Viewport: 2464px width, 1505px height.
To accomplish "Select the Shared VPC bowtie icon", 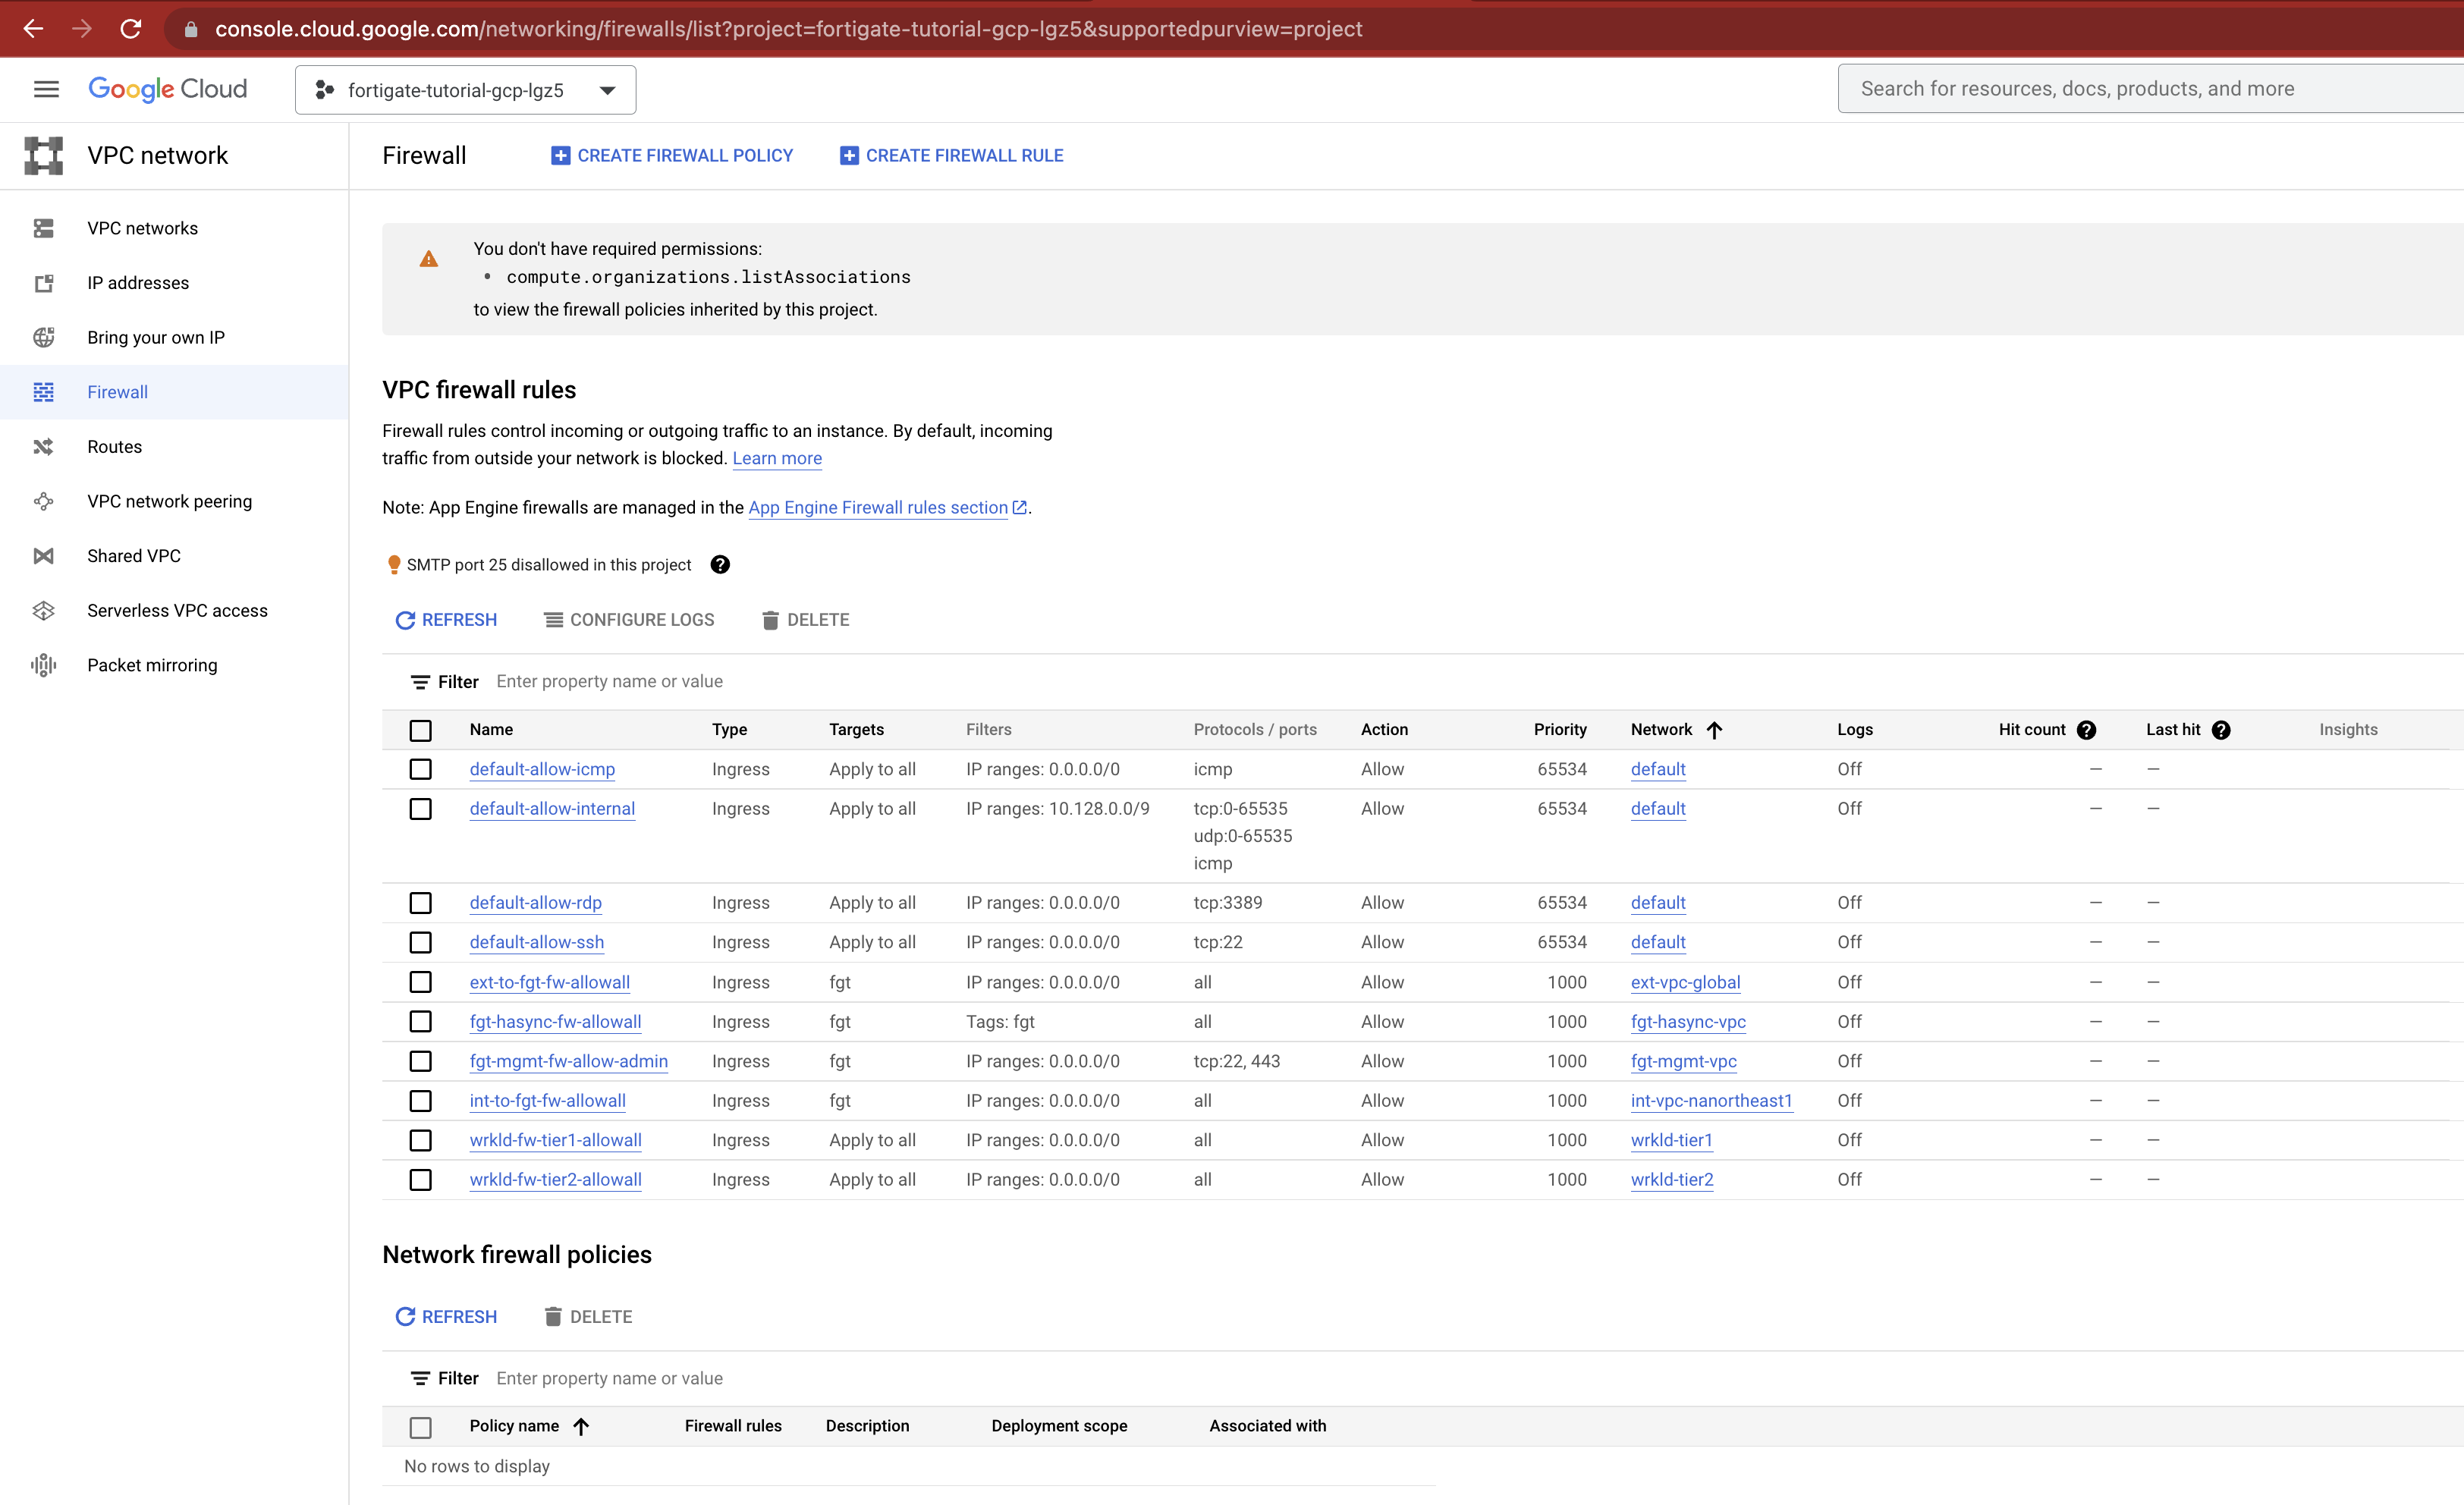I will pyautogui.click(x=44, y=556).
